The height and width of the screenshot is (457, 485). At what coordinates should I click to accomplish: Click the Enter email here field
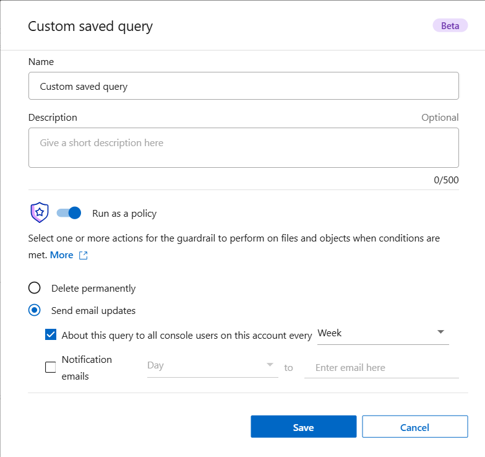click(x=381, y=367)
